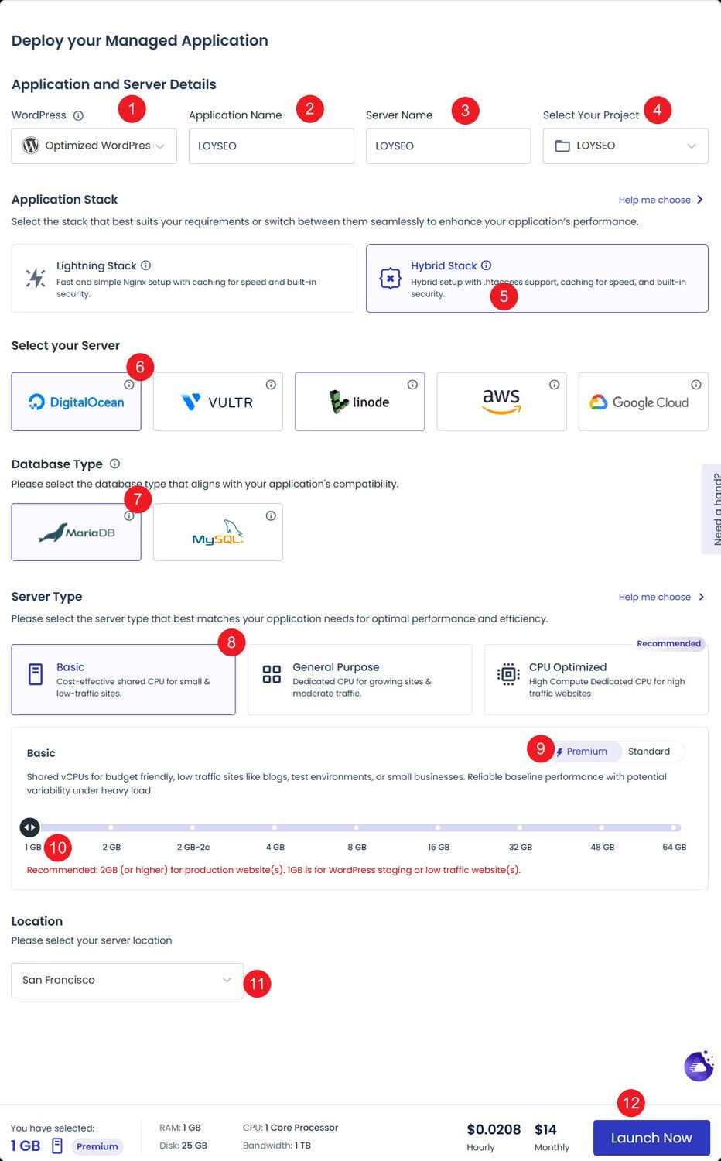
Task: Click the Vultr info icon
Action: click(x=271, y=385)
